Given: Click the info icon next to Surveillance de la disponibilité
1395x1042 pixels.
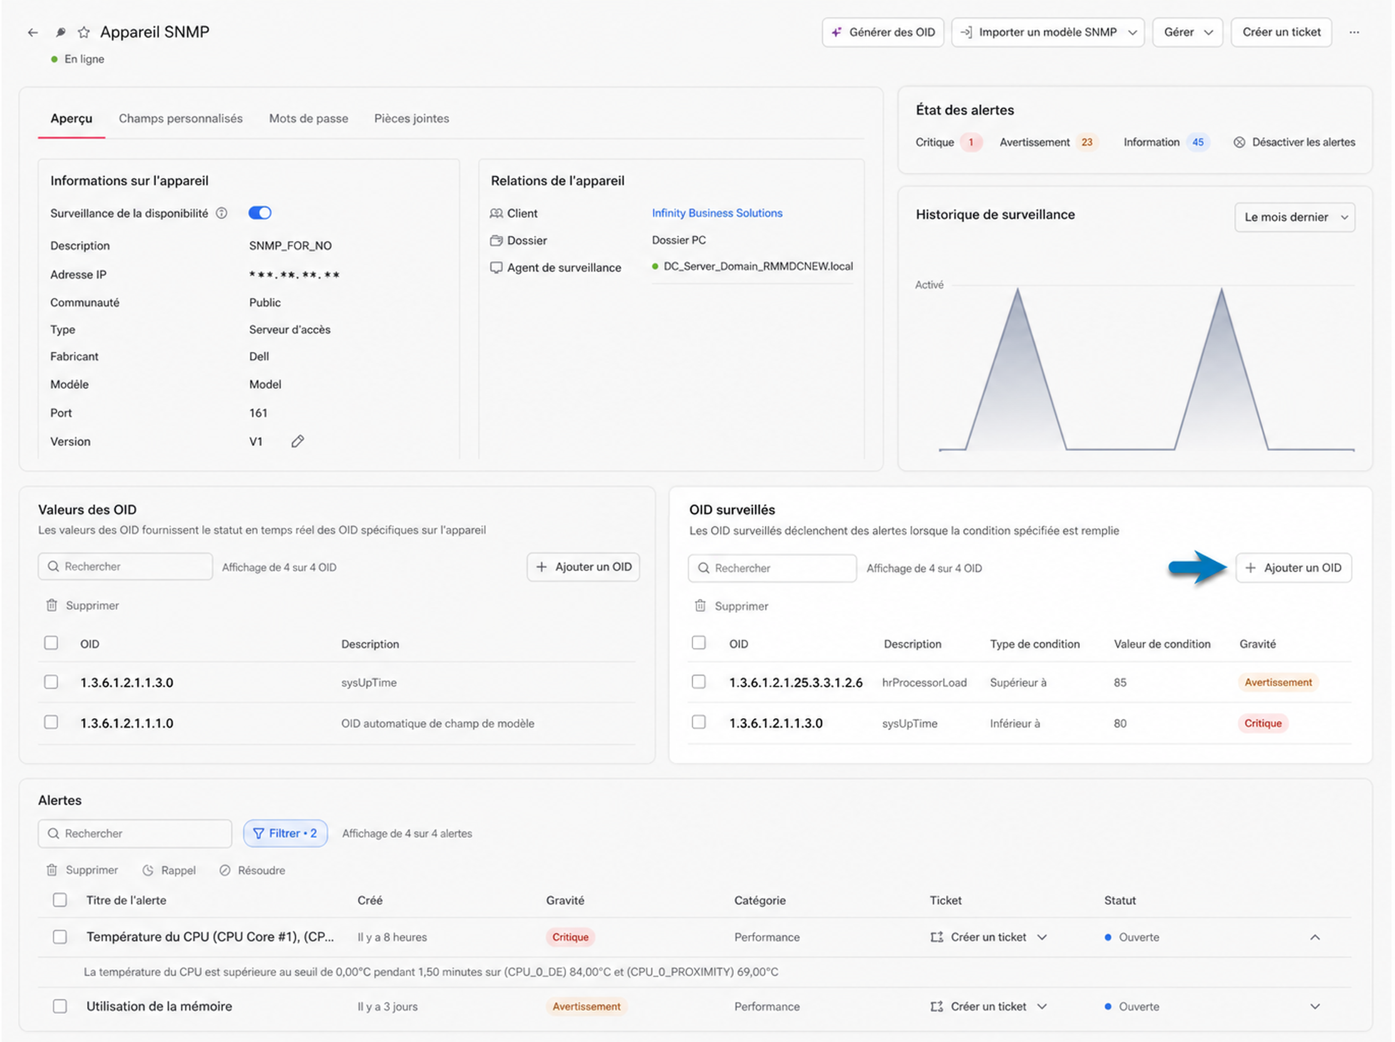Looking at the screenshot, I should [222, 213].
